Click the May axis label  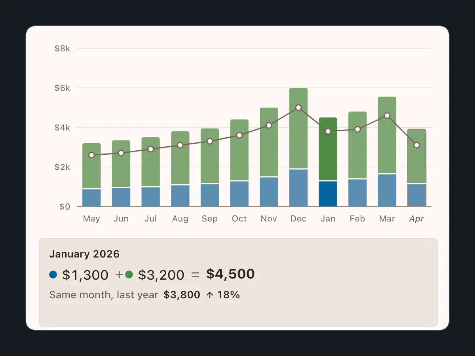tap(91, 219)
